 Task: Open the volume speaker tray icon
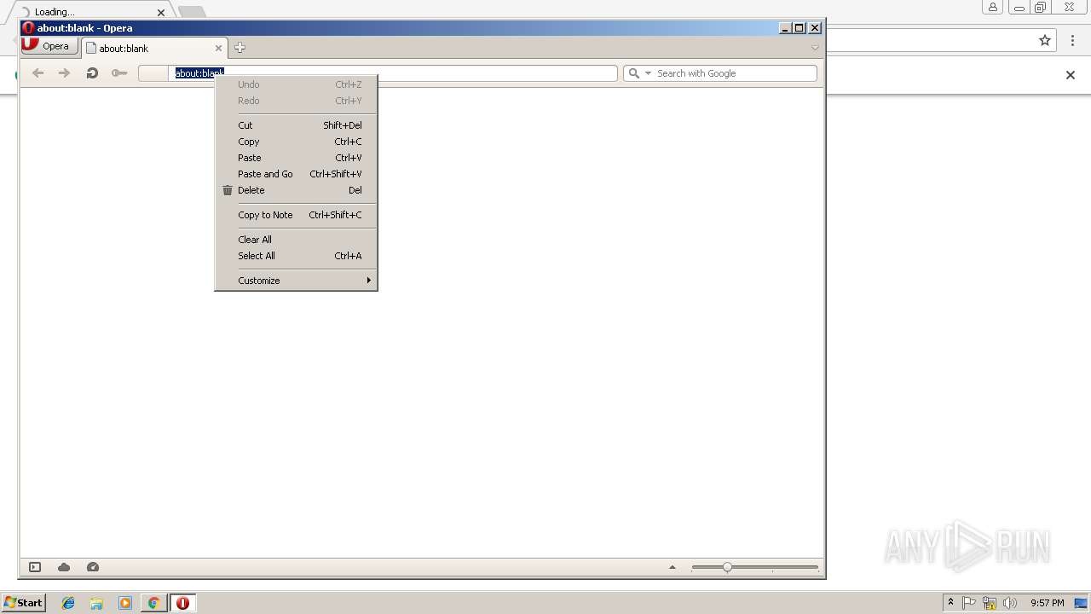1010,603
